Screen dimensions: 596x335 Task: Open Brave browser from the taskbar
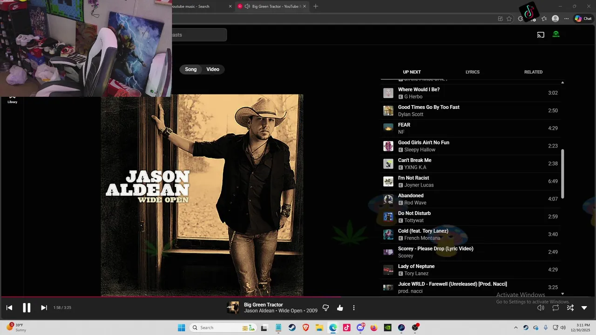(x=306, y=328)
